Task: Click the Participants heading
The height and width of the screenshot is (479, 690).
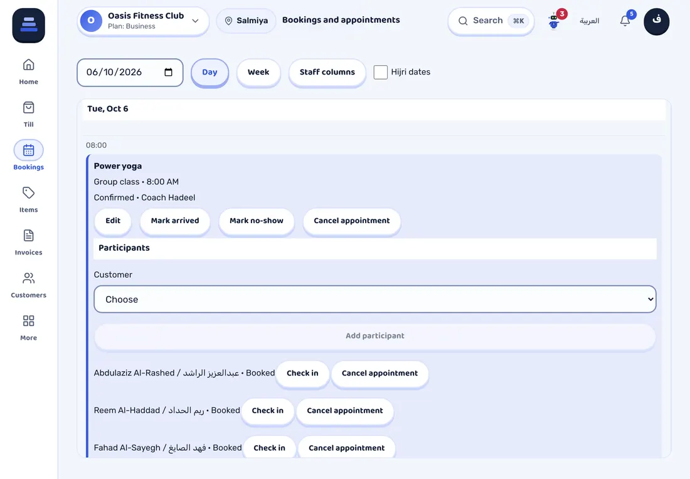Action: pyautogui.click(x=124, y=248)
